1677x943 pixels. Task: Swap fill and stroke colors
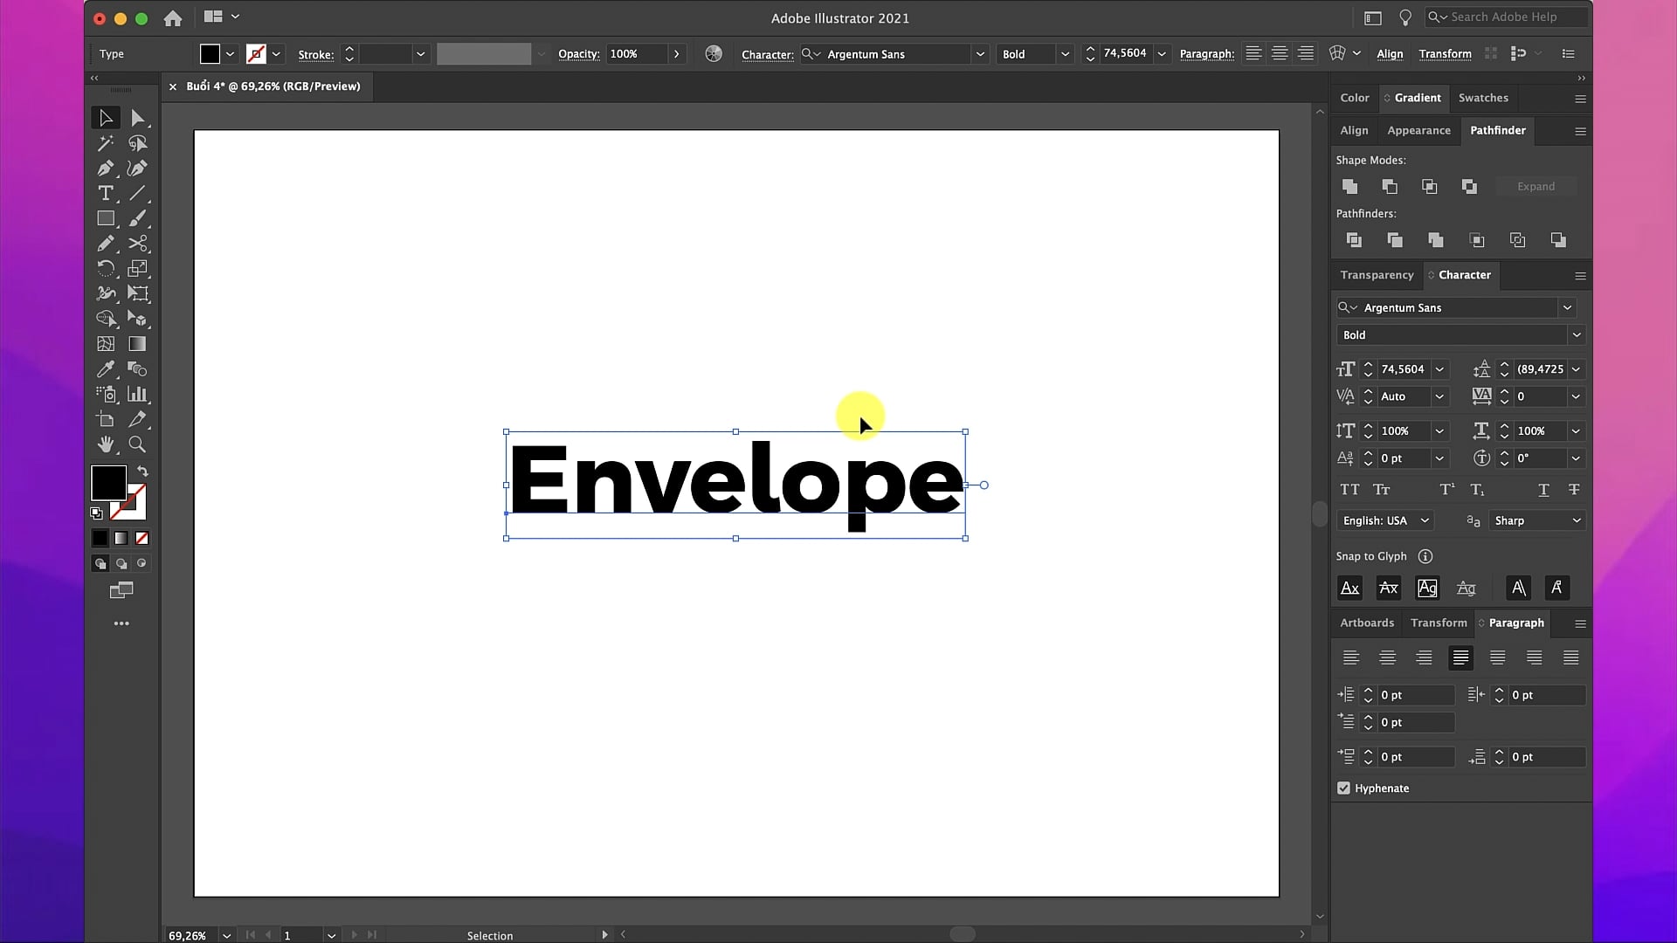142,471
